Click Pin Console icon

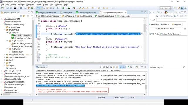[x=128, y=67]
